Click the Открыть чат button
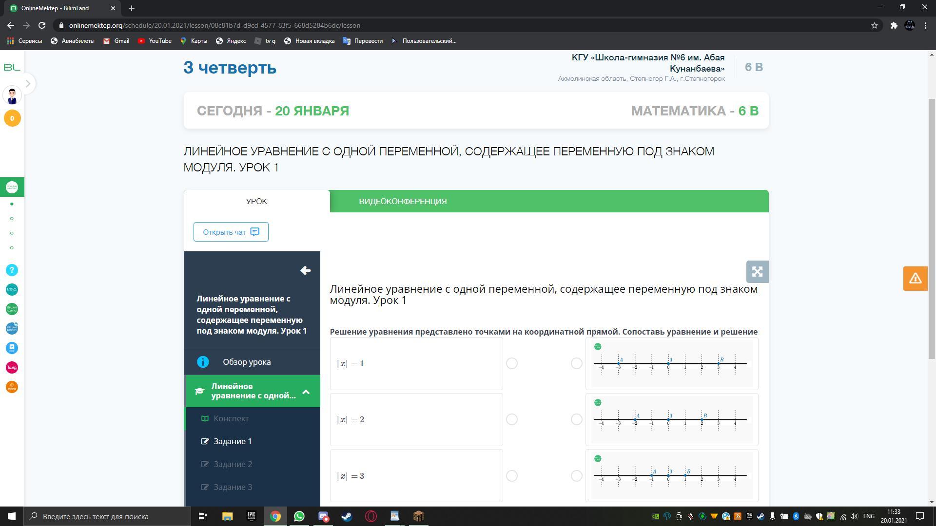Viewport: 936px width, 526px height. tap(231, 232)
